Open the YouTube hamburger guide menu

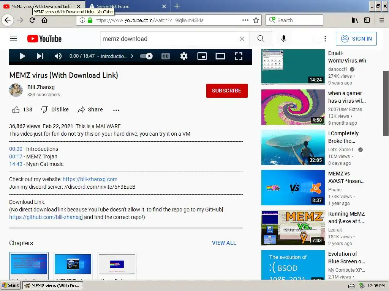14,39
